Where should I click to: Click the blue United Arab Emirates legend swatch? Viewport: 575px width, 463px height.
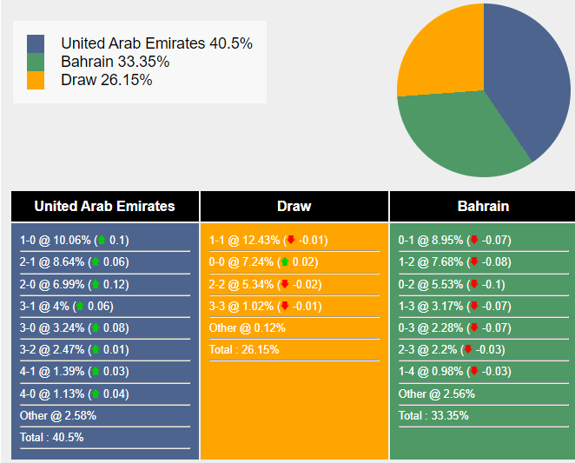pyautogui.click(x=36, y=43)
